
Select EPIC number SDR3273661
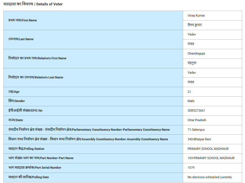point(196,110)
